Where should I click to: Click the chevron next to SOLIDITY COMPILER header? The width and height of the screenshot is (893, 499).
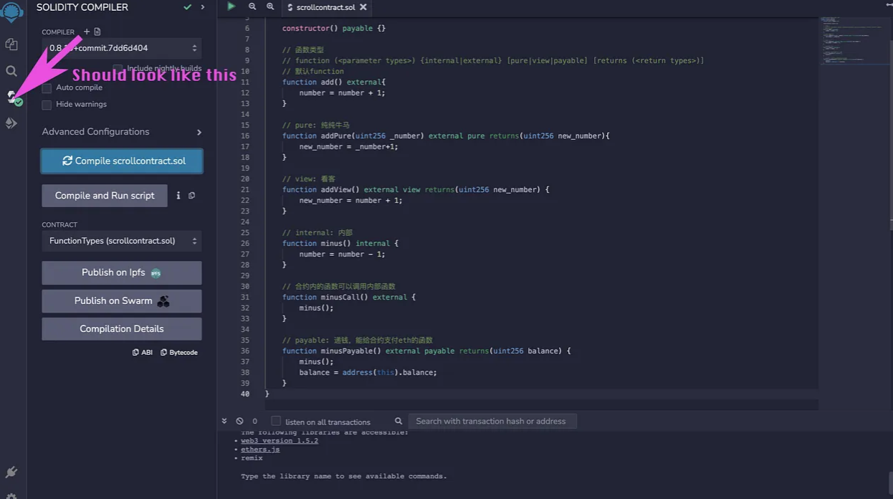pyautogui.click(x=203, y=7)
